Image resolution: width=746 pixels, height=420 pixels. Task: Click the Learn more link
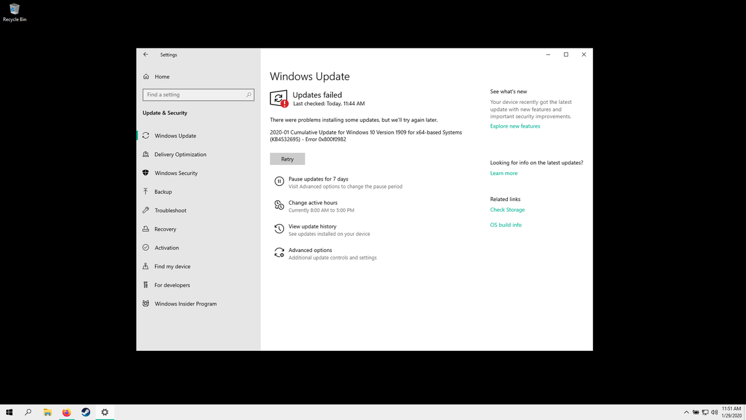(x=504, y=173)
